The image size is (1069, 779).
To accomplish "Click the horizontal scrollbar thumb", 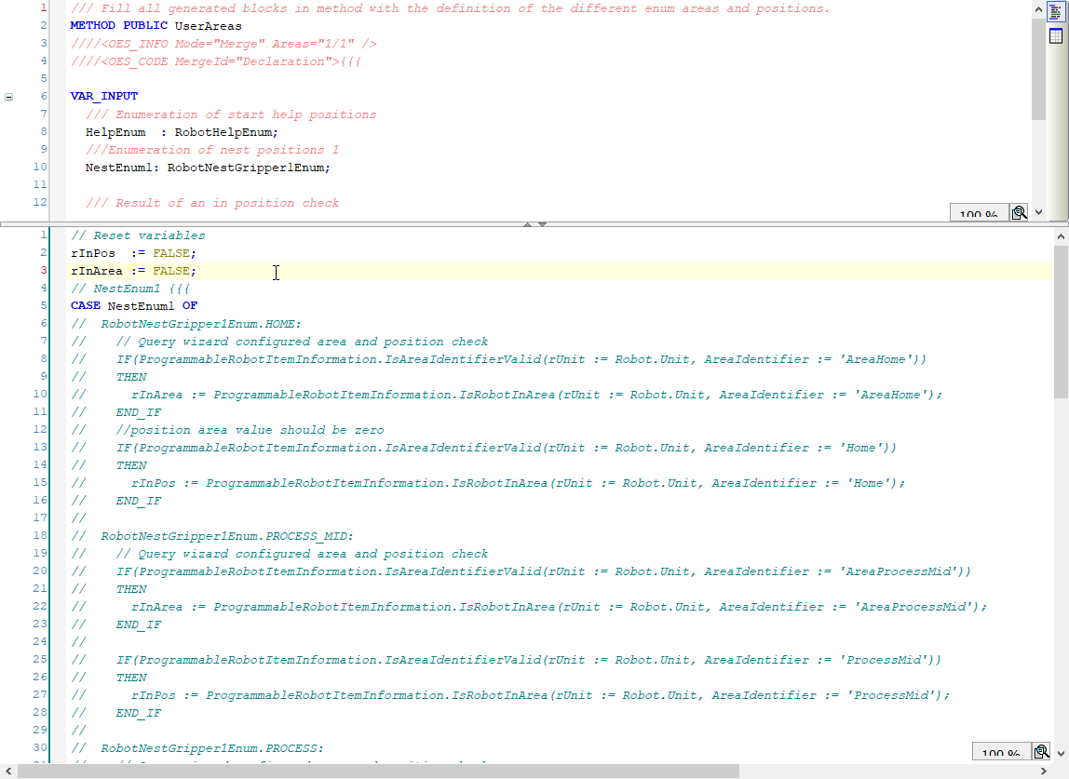I will pos(379,771).
